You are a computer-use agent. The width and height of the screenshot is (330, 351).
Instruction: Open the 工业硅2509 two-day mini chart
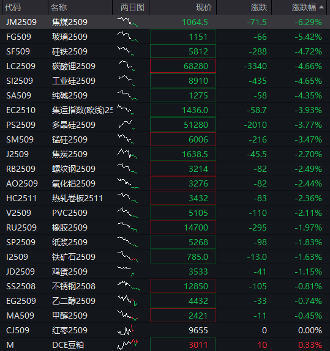(x=127, y=81)
